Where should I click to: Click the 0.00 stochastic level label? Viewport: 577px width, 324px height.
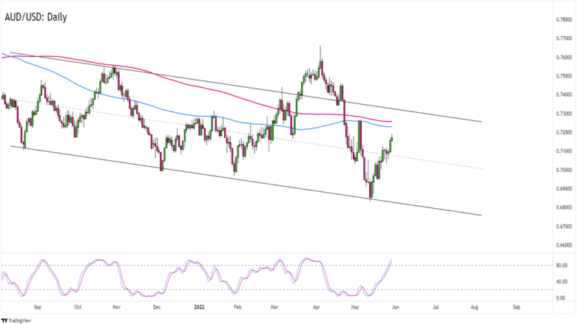click(561, 298)
